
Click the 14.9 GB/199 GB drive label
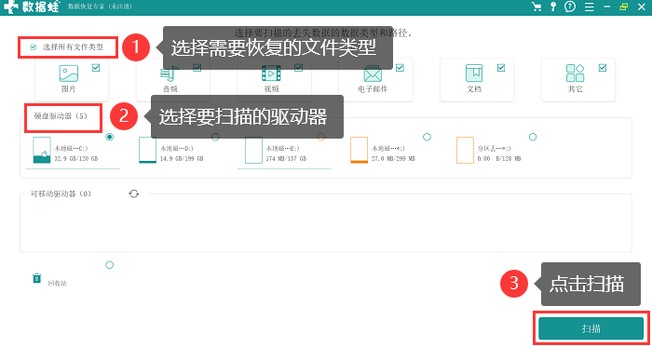(x=183, y=159)
